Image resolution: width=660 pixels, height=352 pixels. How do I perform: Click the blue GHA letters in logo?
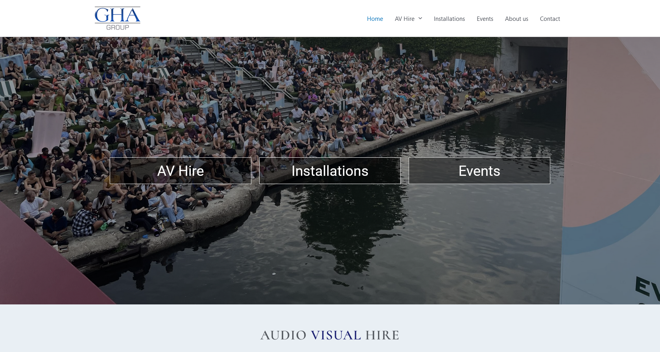pos(117,15)
